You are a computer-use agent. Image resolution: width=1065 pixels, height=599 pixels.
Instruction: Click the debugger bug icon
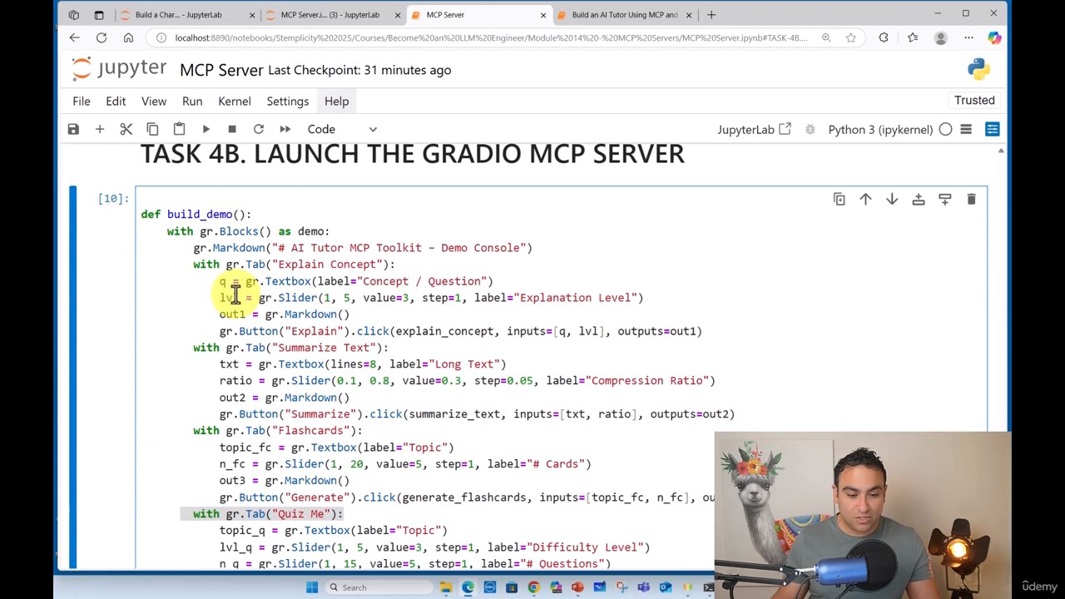810,129
